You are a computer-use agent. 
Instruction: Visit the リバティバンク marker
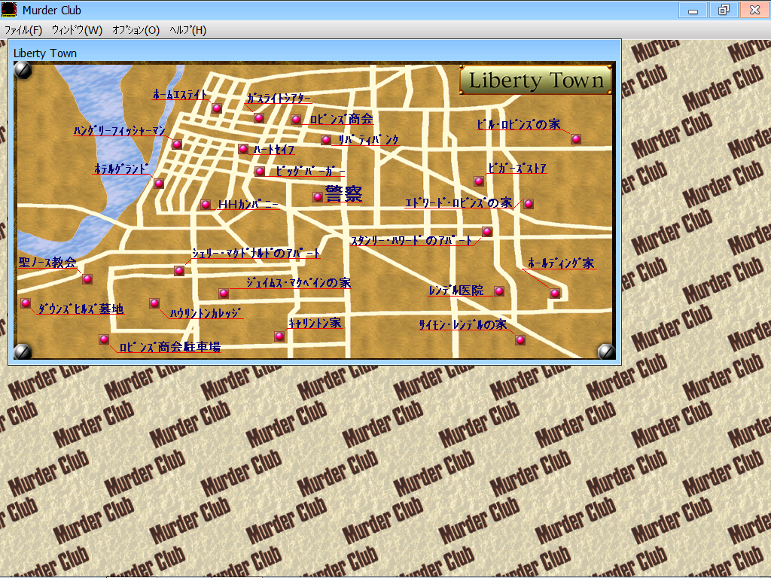click(x=326, y=140)
